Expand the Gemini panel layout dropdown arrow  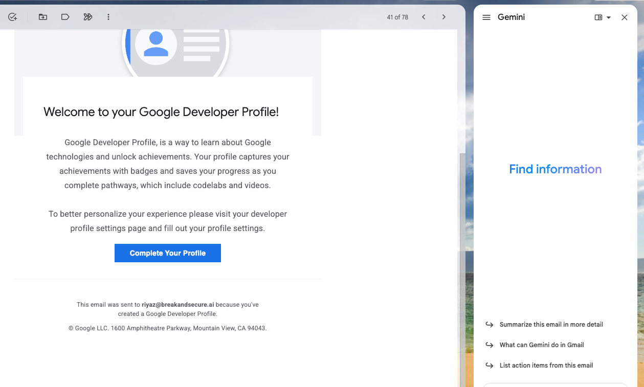click(609, 17)
